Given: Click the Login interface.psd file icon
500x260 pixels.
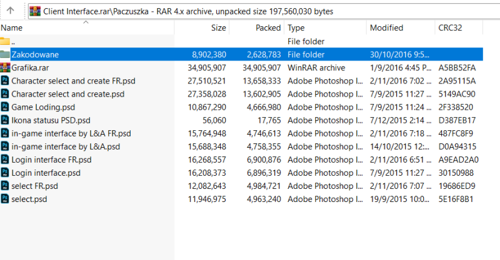Looking at the screenshot, I should coord(5,173).
